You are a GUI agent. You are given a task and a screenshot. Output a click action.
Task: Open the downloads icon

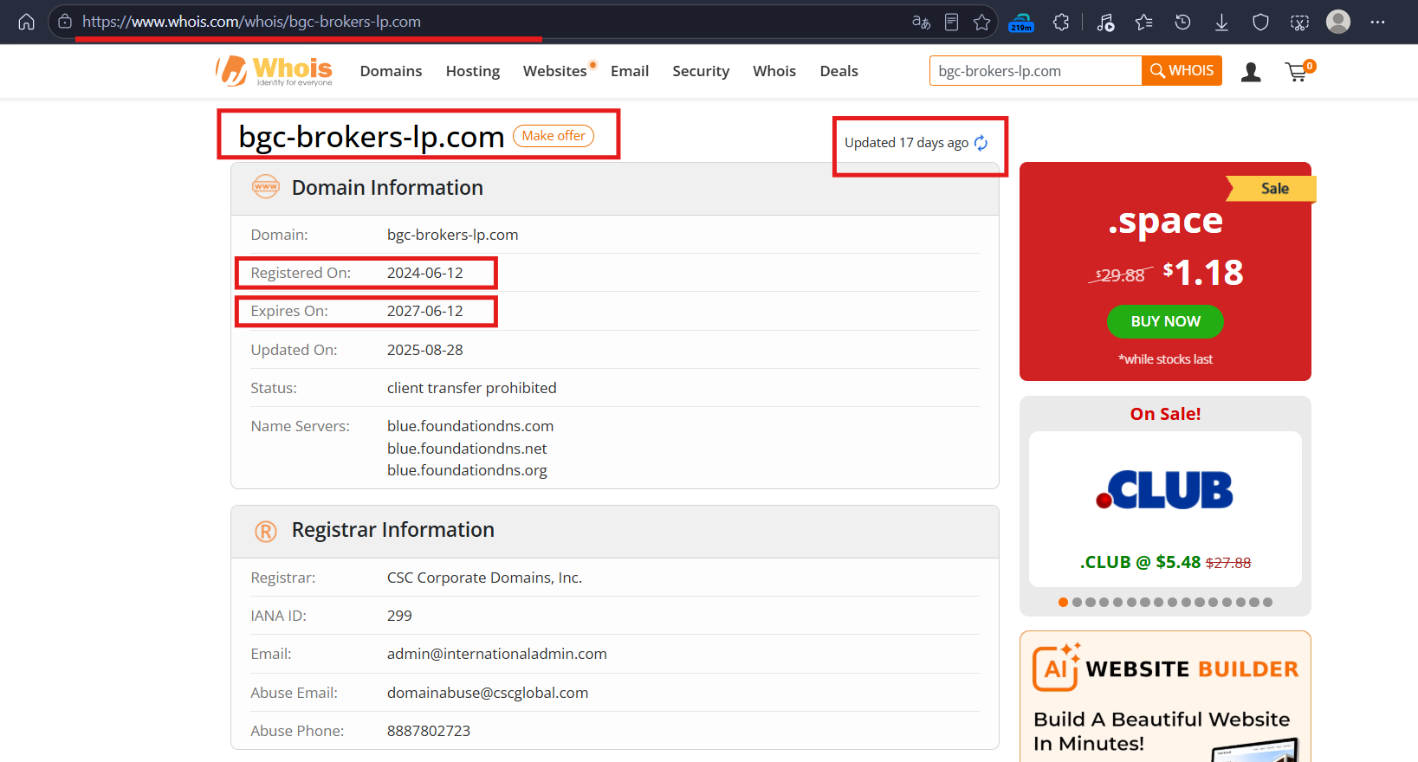[x=1221, y=22]
